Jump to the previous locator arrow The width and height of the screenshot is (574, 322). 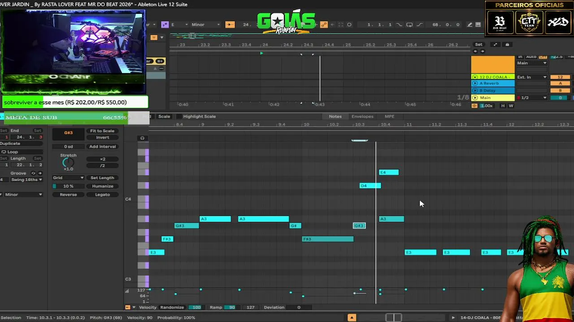click(x=476, y=51)
